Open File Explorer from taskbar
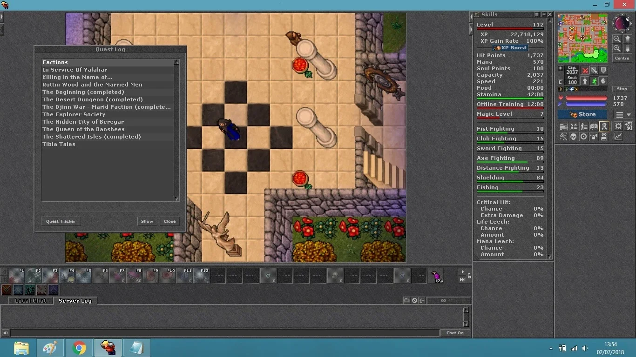 click(21, 348)
